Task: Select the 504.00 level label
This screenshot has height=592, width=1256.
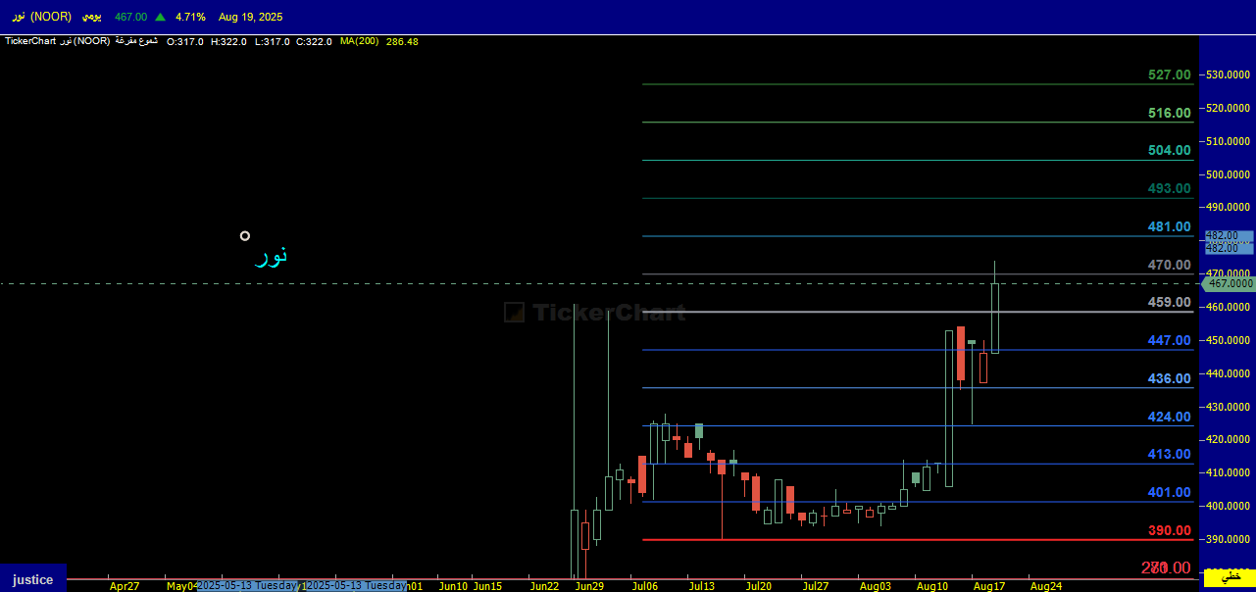Action: (x=1170, y=150)
